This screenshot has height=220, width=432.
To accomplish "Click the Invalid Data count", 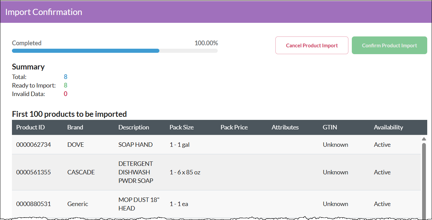I will click(x=66, y=94).
